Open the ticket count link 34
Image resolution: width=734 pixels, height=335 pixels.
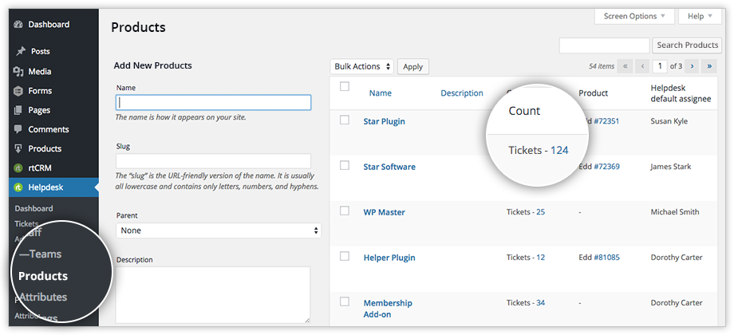(541, 303)
